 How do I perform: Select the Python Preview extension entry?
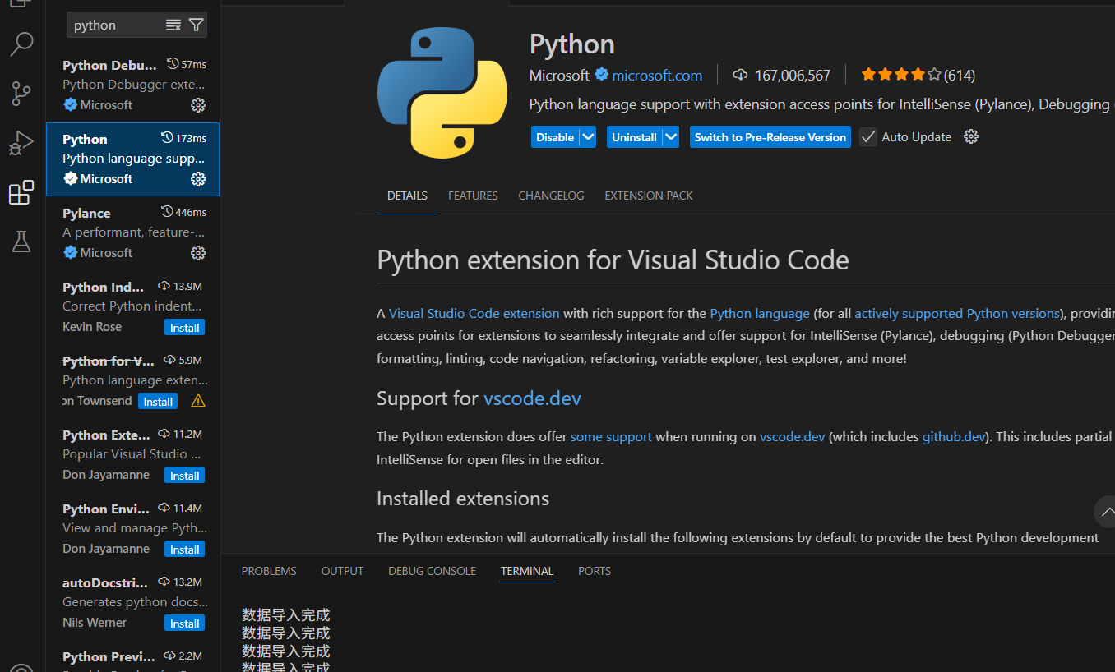(132, 657)
